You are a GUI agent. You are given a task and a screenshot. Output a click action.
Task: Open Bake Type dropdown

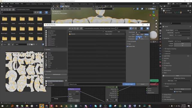tap(182, 81)
